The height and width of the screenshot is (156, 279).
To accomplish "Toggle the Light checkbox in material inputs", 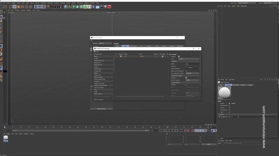I will pos(229,112).
